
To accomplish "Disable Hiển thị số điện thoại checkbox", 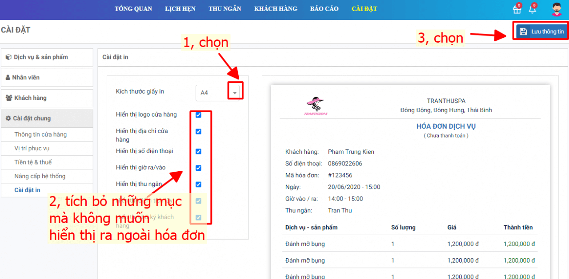I will point(199,151).
